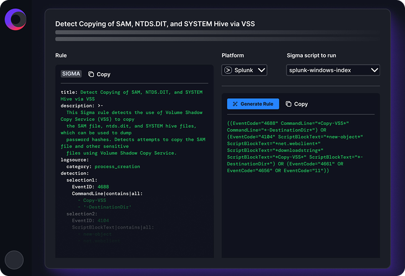Click the second gray placeholder bar under title

pos(217,39)
